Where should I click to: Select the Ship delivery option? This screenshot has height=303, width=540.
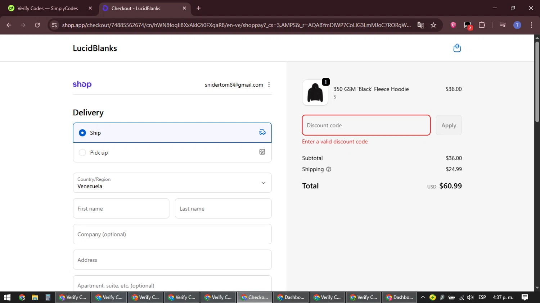point(172,133)
